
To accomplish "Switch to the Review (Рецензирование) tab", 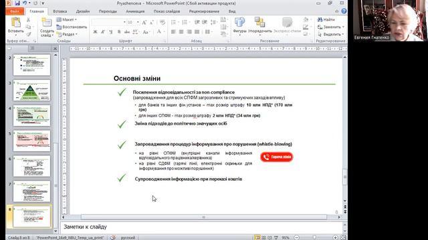I will [x=204, y=11].
